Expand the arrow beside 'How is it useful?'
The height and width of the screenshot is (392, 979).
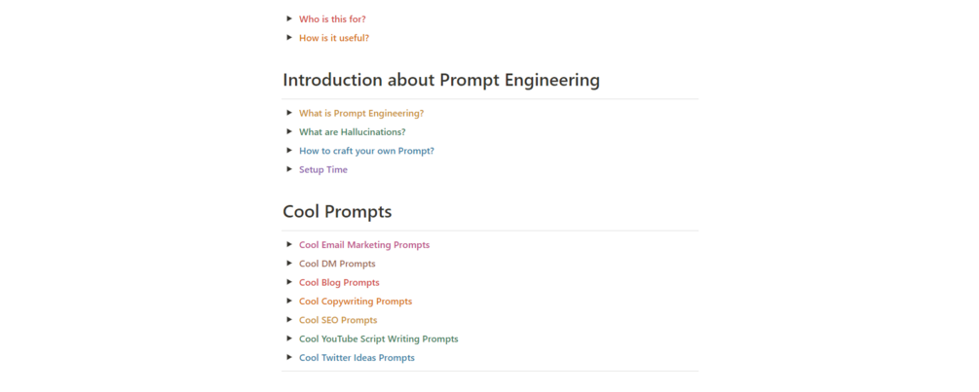click(x=289, y=38)
